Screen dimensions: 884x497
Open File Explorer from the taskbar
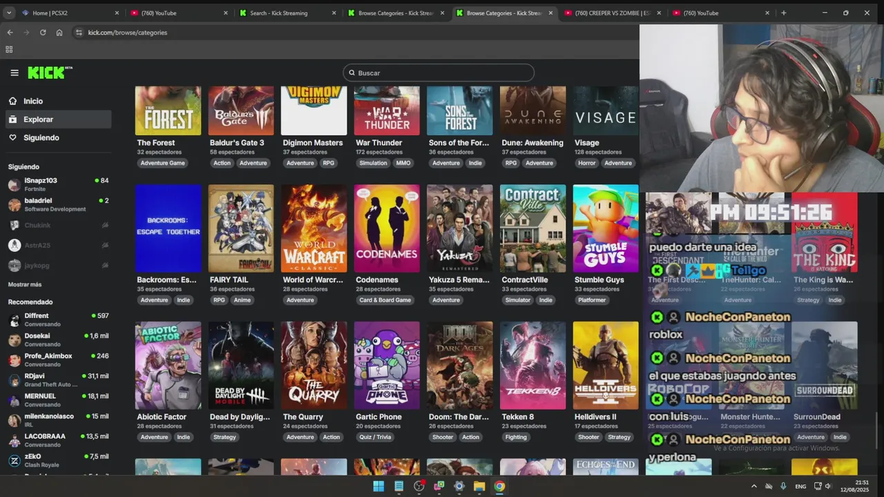point(479,486)
